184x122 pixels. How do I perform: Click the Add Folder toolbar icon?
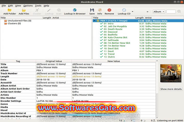pos(9,10)
